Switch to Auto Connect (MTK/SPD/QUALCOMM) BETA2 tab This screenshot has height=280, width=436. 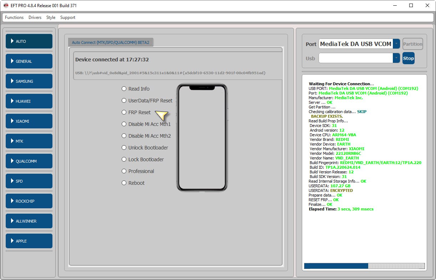click(x=111, y=42)
